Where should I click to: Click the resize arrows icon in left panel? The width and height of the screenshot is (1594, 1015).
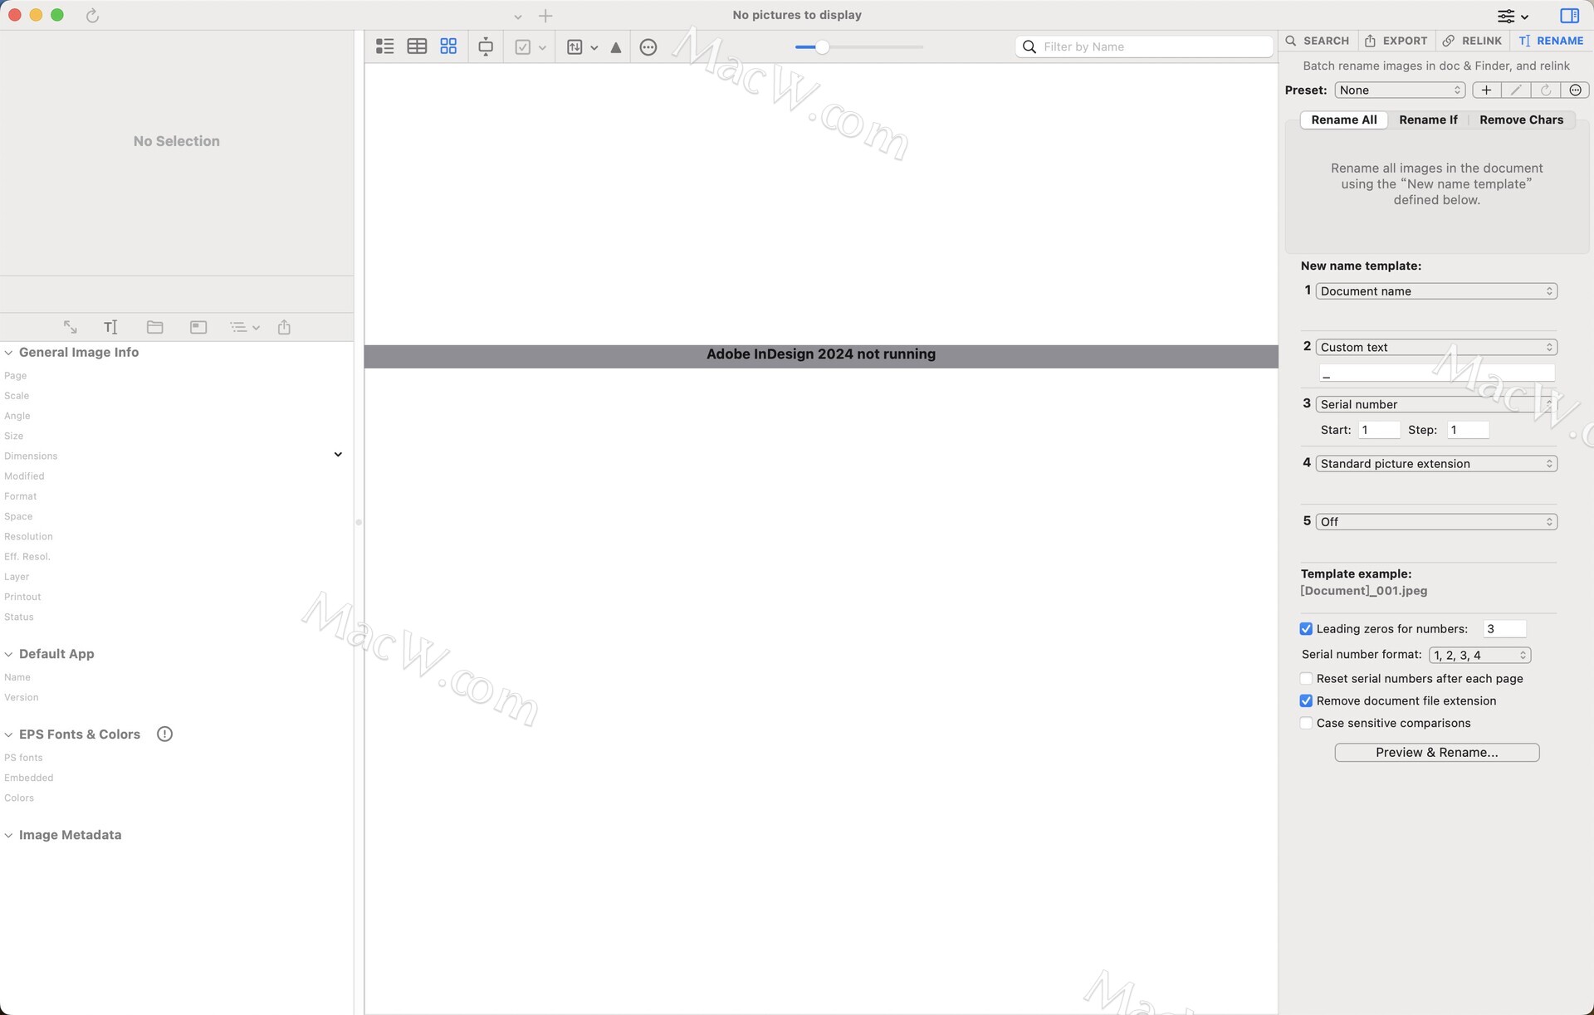pos(71,327)
